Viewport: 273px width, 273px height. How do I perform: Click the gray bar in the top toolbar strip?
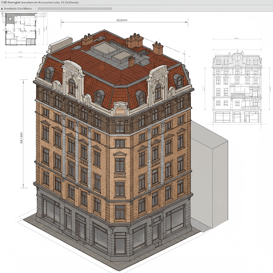point(75,9)
